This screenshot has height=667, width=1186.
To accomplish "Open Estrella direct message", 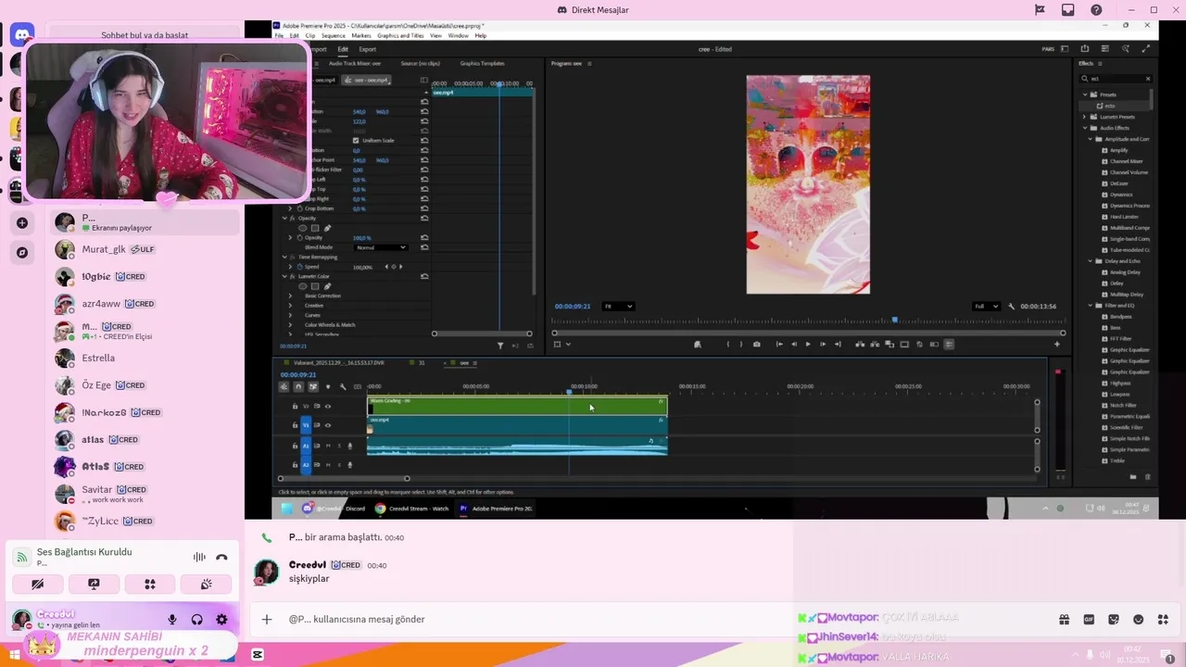I will [x=145, y=359].
